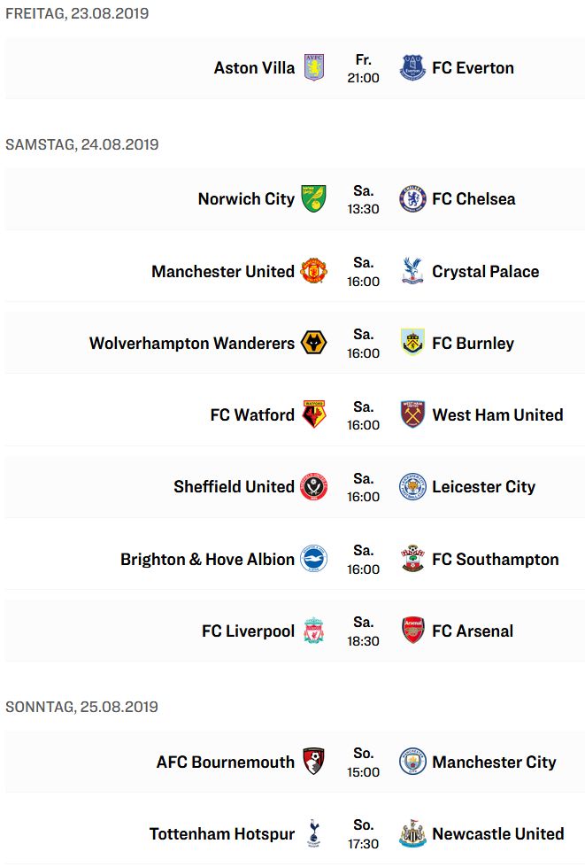Screen dimensions: 585x867
Task: Select the Newcastle United team name
Action: [x=497, y=833]
